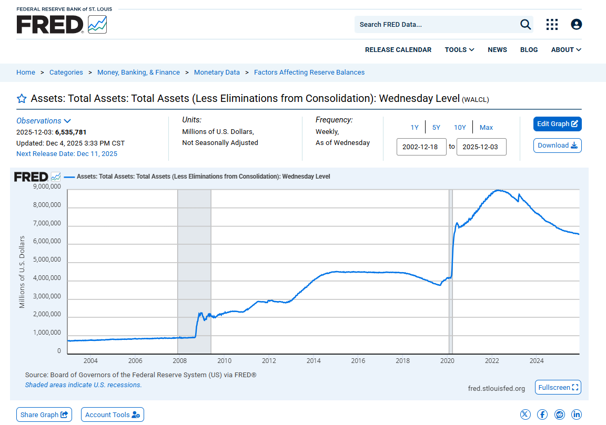This screenshot has width=606, height=425.
Task: Click the 2022 peak of the line
Action: [x=499, y=190]
